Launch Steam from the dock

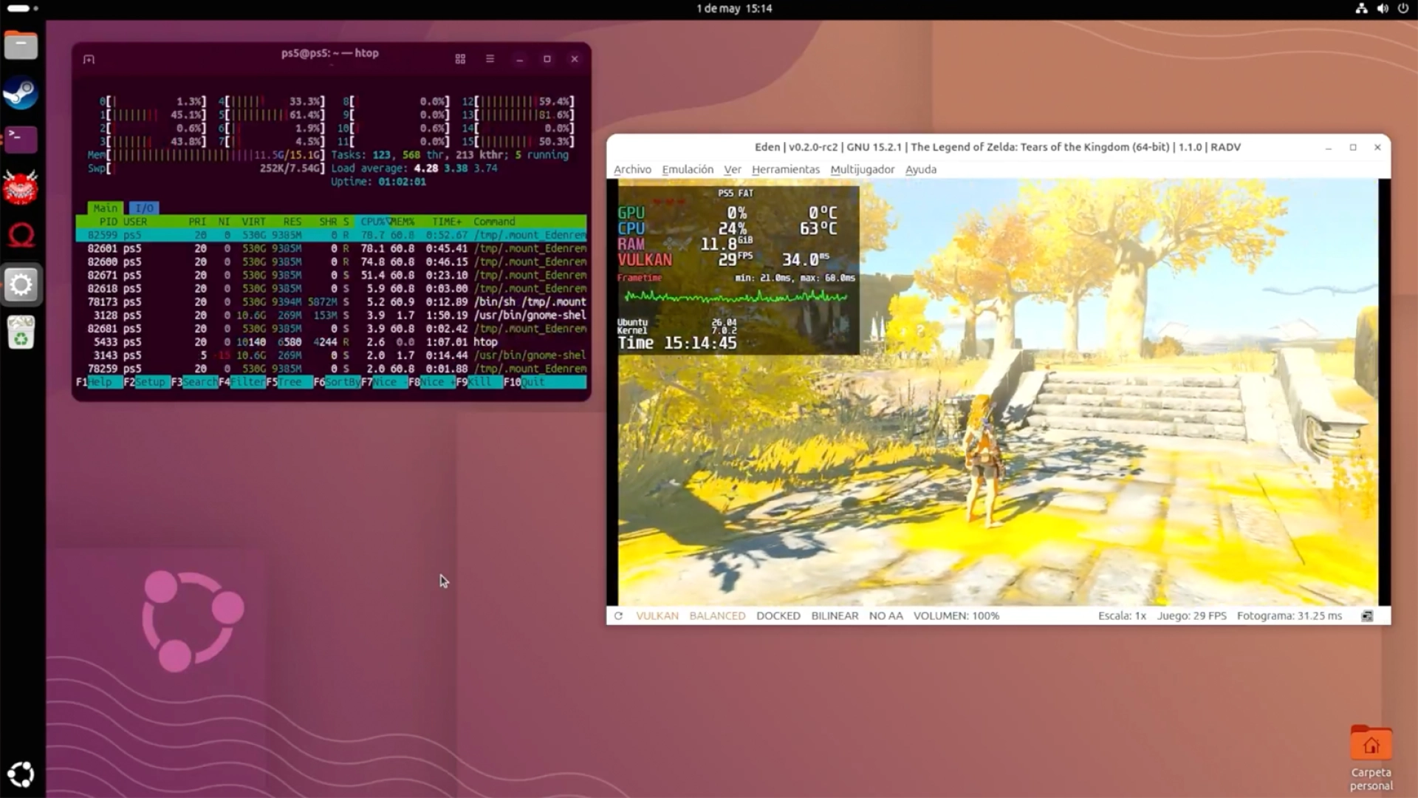(21, 93)
